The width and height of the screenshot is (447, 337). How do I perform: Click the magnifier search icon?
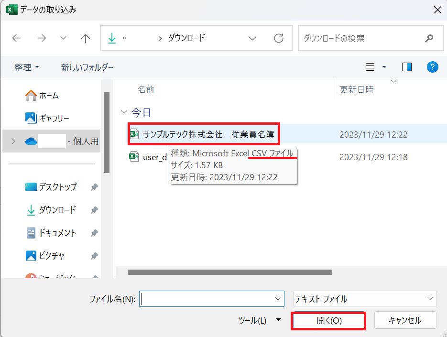point(429,38)
